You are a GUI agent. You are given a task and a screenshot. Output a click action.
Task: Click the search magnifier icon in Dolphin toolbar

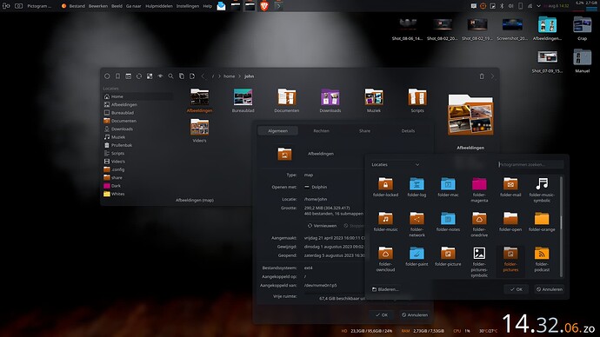(170, 76)
